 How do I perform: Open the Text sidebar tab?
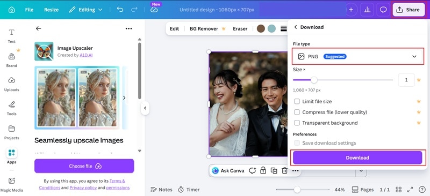[11, 36]
